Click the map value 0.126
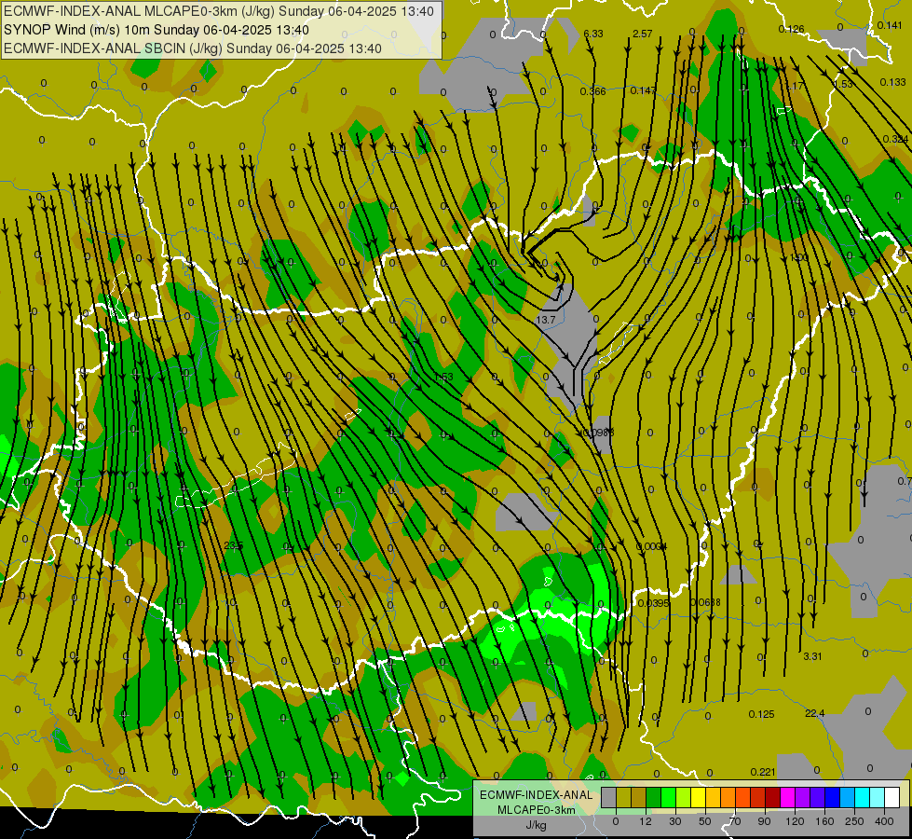Viewport: 912px width, 839px height. (791, 29)
